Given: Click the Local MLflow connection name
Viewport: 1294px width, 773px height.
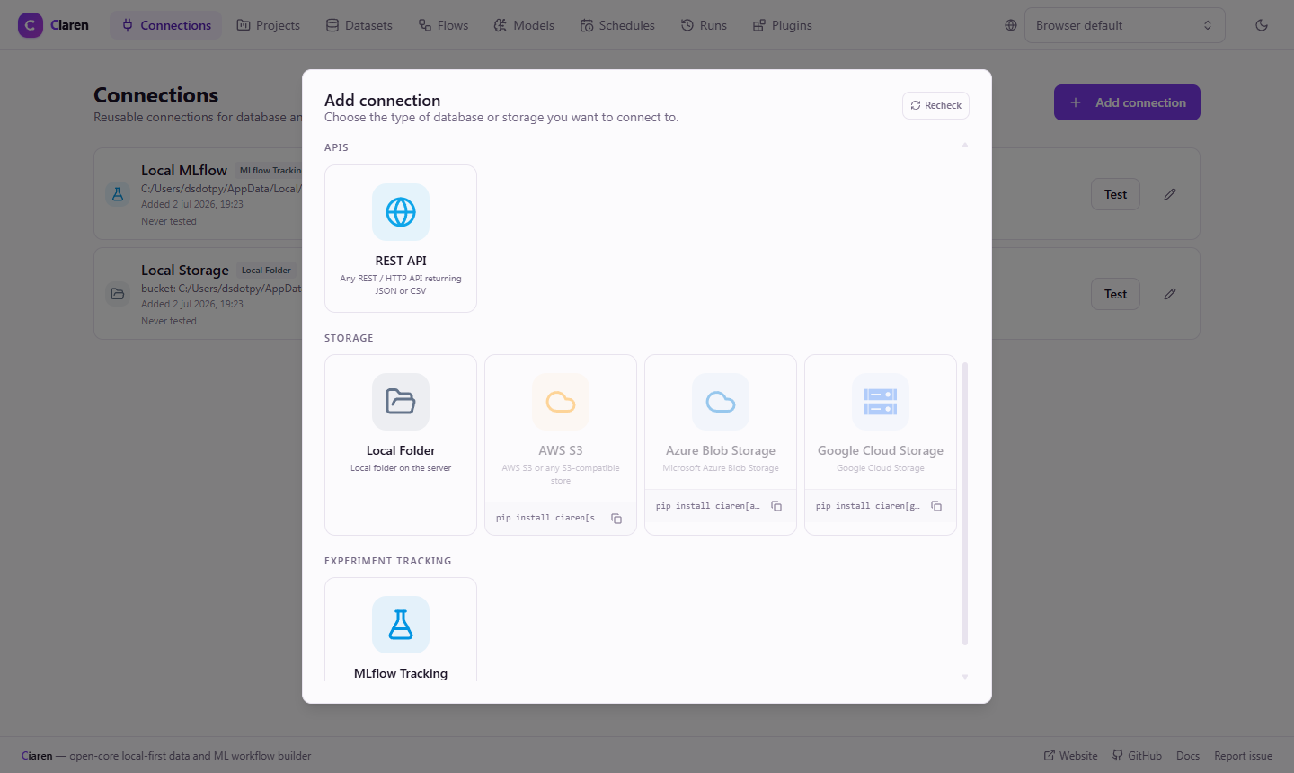Looking at the screenshot, I should [x=184, y=171].
